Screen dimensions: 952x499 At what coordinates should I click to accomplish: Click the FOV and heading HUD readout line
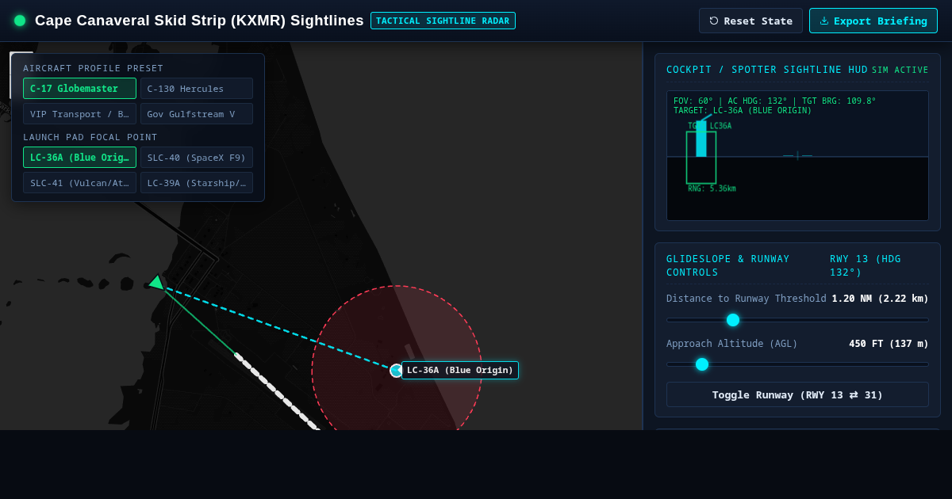pos(775,101)
